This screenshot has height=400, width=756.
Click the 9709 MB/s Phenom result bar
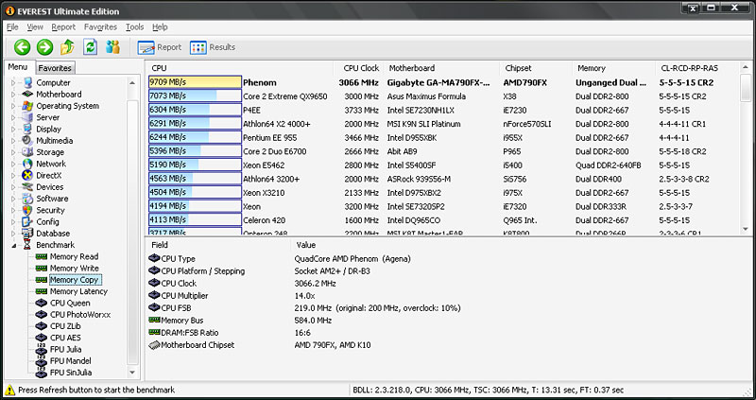click(195, 82)
